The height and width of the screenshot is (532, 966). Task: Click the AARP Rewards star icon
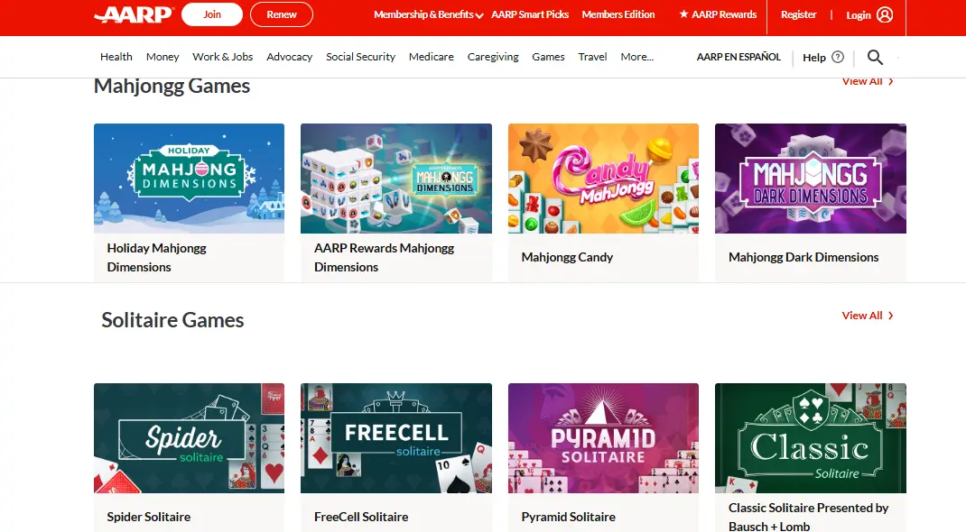pyautogui.click(x=683, y=14)
